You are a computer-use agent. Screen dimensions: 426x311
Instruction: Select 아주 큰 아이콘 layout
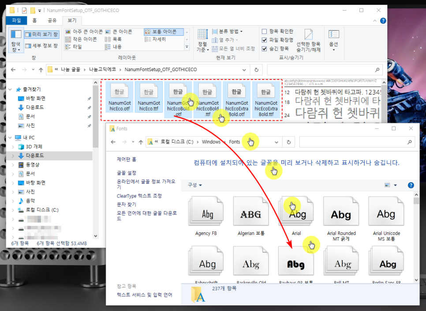tap(84, 31)
